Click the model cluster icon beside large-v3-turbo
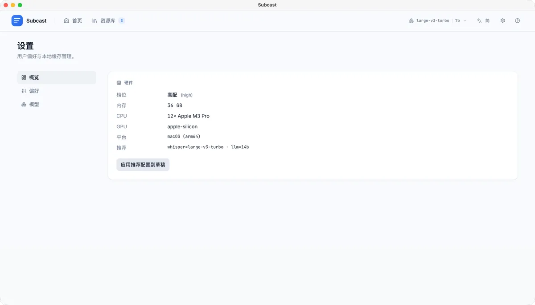The width and height of the screenshot is (535, 305). [x=411, y=20]
